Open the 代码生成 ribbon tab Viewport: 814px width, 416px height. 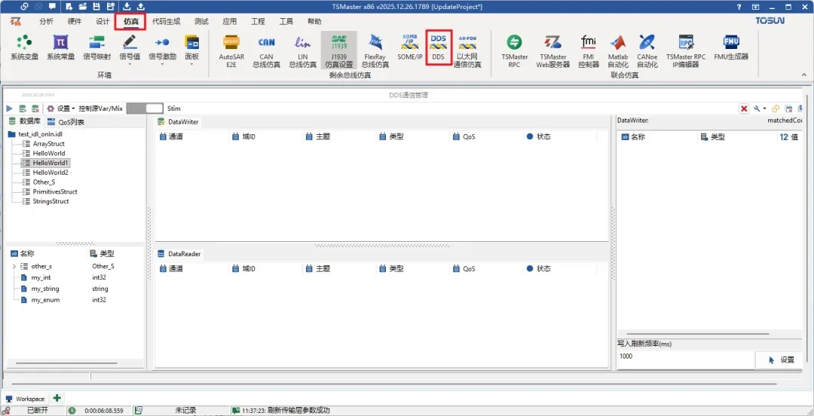click(166, 21)
